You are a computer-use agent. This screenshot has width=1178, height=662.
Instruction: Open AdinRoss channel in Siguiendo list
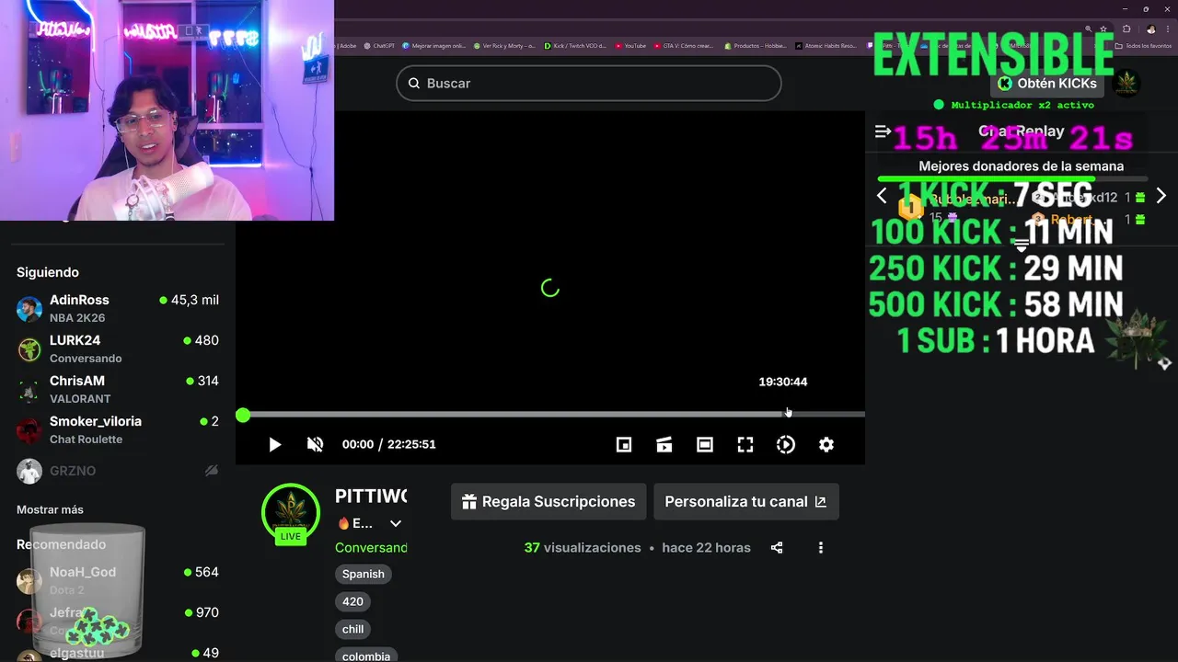117,309
